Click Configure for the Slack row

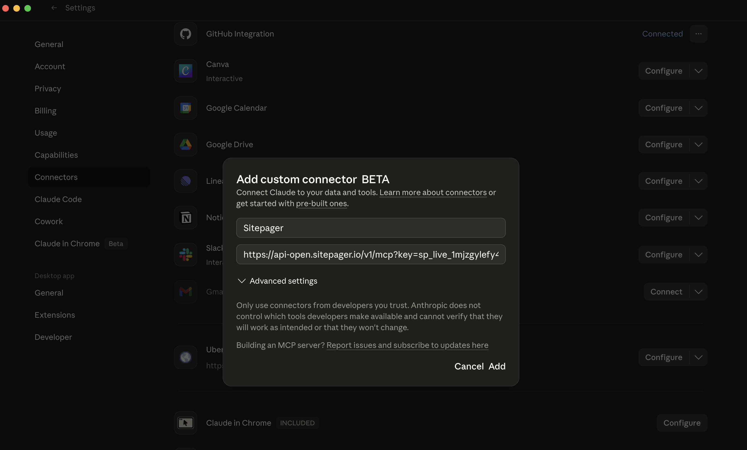[664, 255]
